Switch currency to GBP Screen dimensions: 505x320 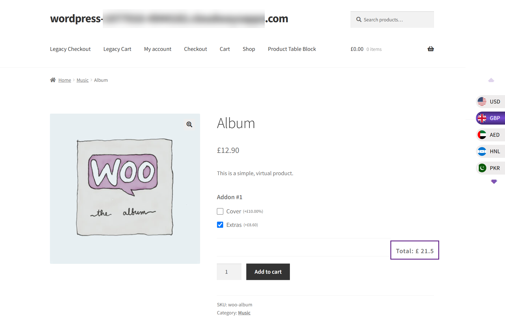pos(490,118)
